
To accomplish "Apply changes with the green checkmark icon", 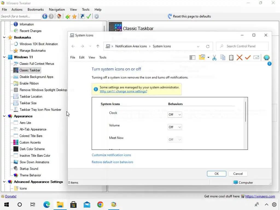I will tap(89, 16).
